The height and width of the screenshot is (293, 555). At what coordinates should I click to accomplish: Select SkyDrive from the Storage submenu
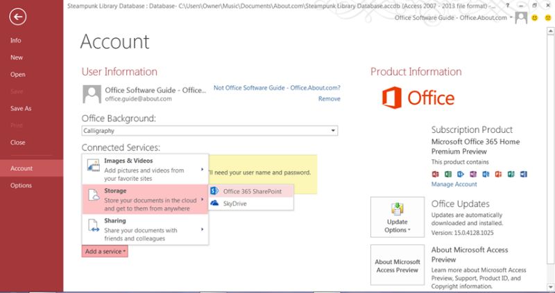tap(251, 204)
